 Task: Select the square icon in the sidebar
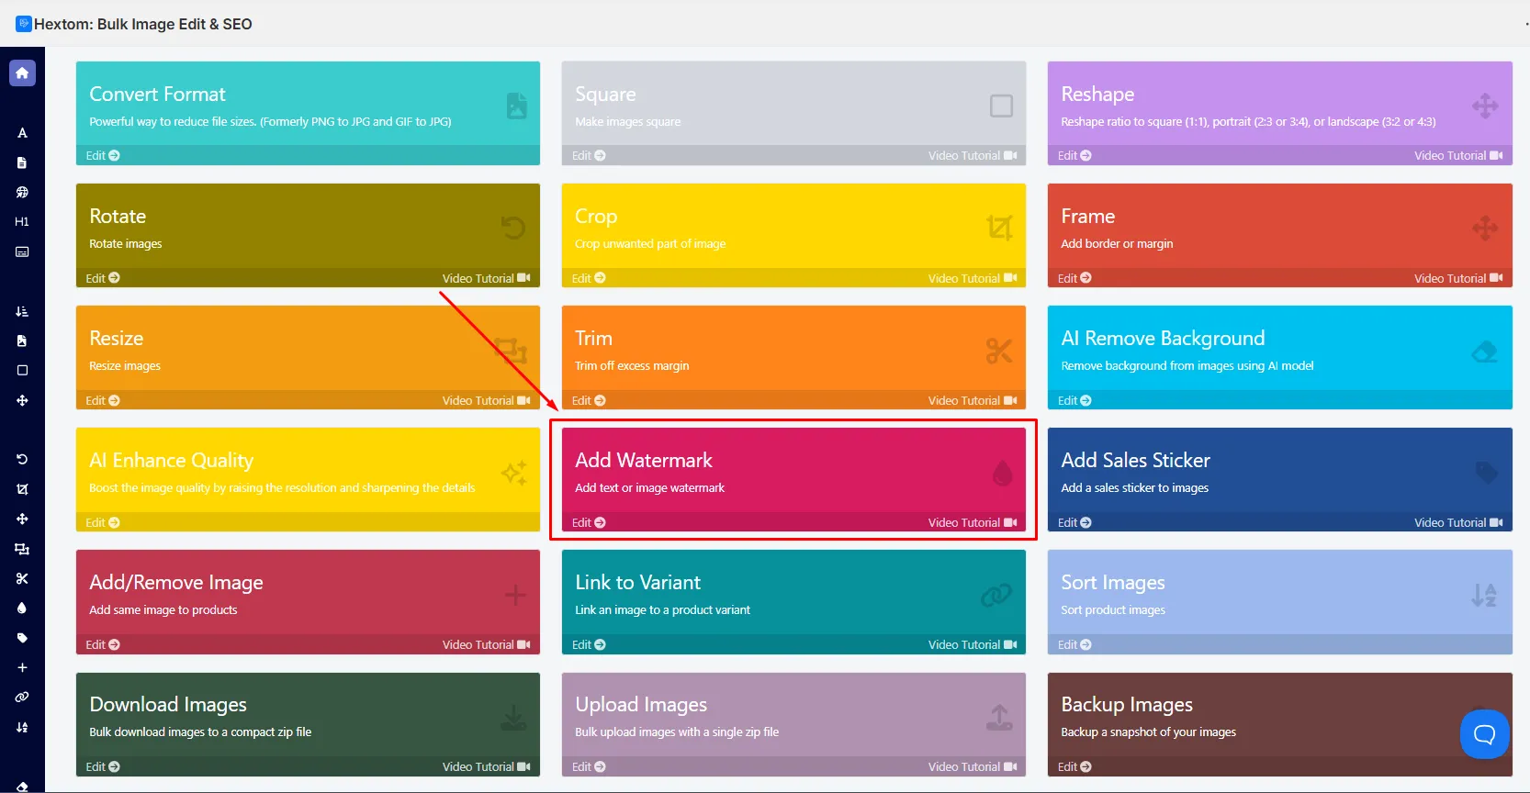point(22,370)
